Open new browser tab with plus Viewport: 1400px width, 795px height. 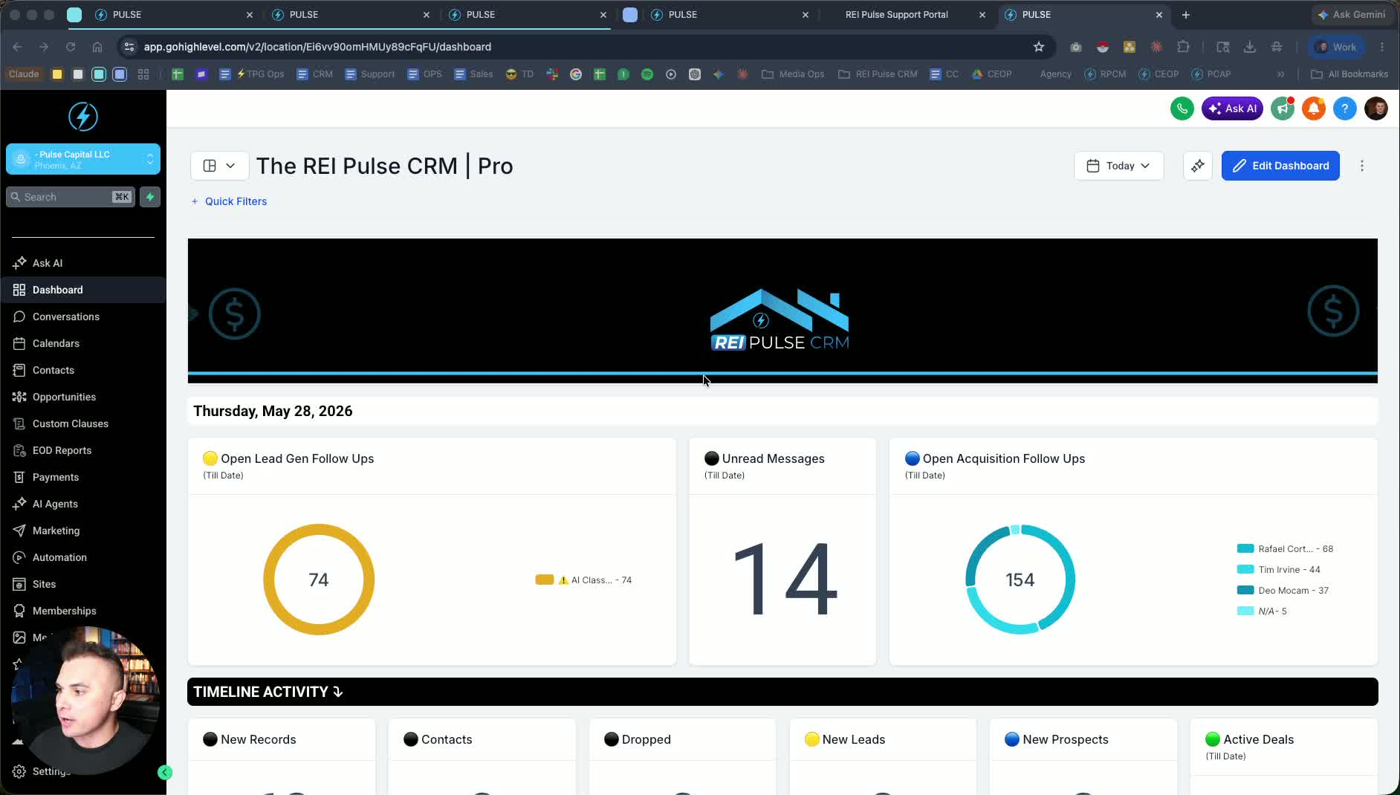coord(1186,15)
